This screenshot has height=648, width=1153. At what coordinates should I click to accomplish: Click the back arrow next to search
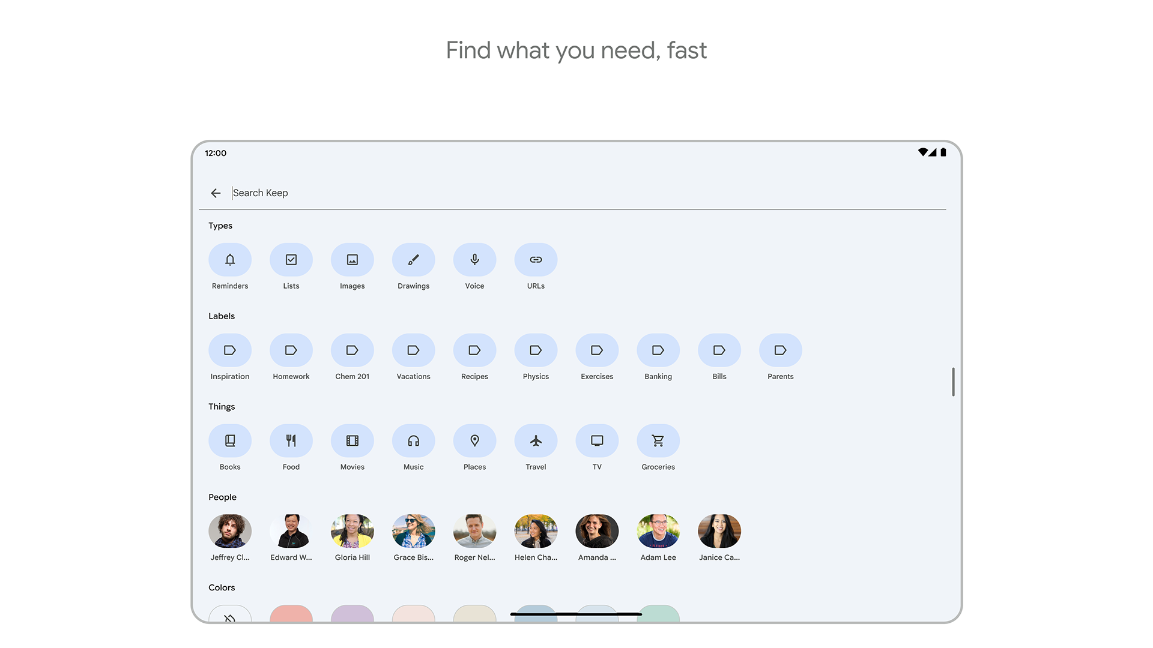coord(216,193)
